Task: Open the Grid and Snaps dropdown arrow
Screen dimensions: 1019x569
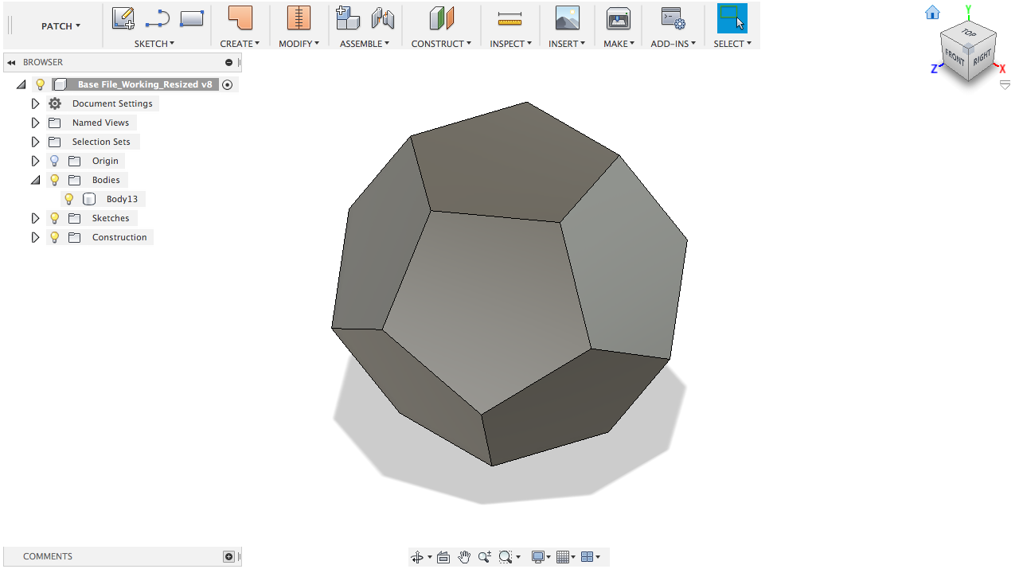Action: click(x=573, y=558)
